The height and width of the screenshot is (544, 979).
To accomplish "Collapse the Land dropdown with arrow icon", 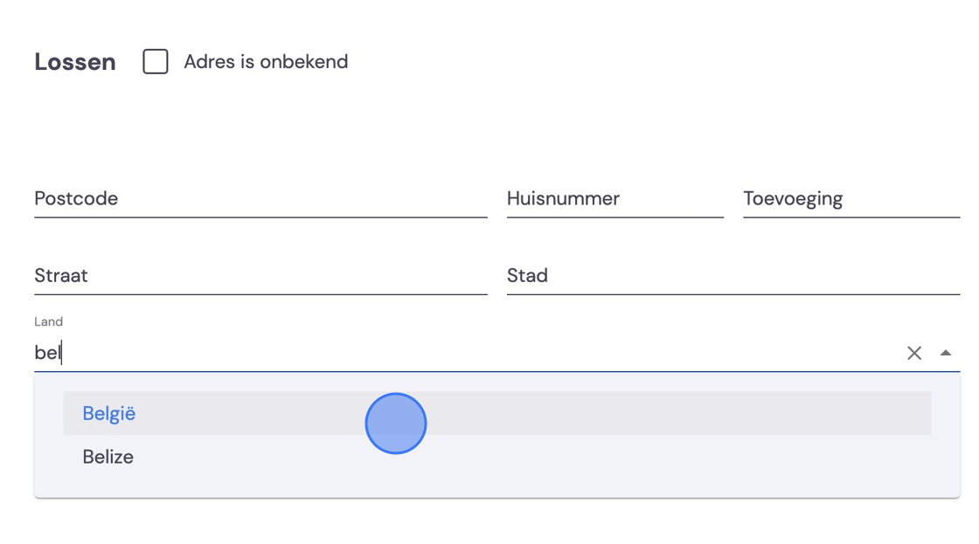I will [945, 353].
